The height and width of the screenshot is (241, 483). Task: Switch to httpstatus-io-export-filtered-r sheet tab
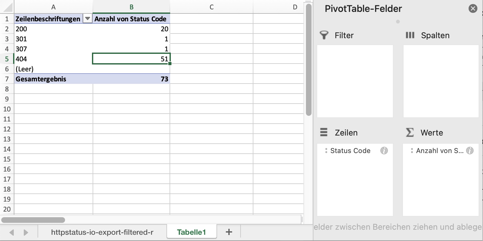[102, 232]
